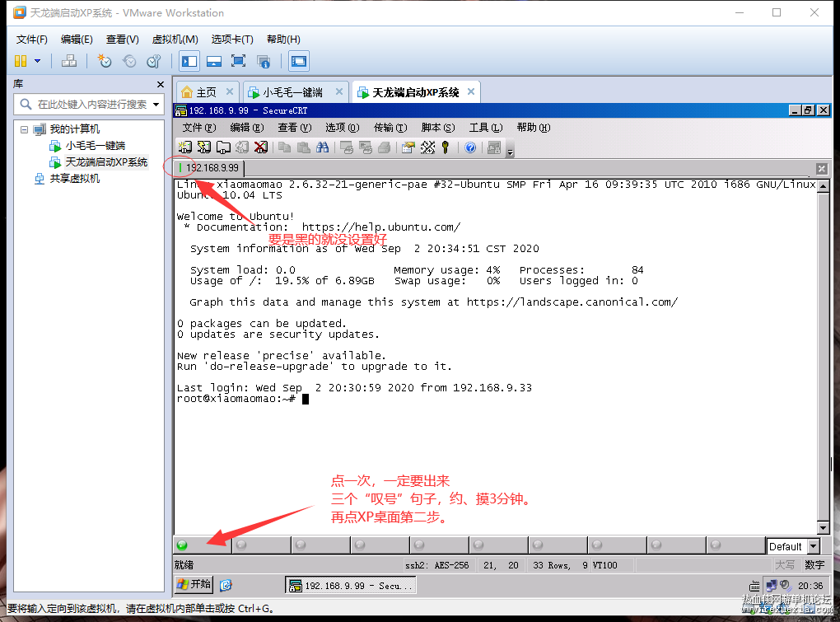The height and width of the screenshot is (622, 840).
Task: Select 天龙端启动XP系统 in the library tree
Action: point(106,161)
